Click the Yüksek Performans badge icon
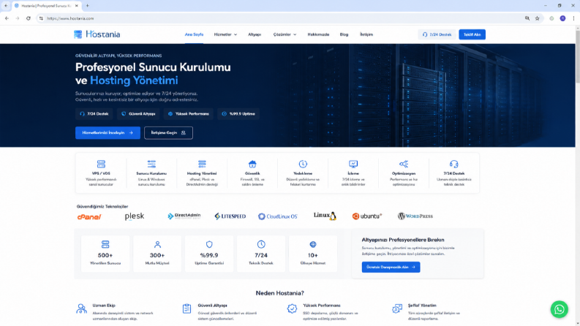580x326 pixels. [x=292, y=308]
